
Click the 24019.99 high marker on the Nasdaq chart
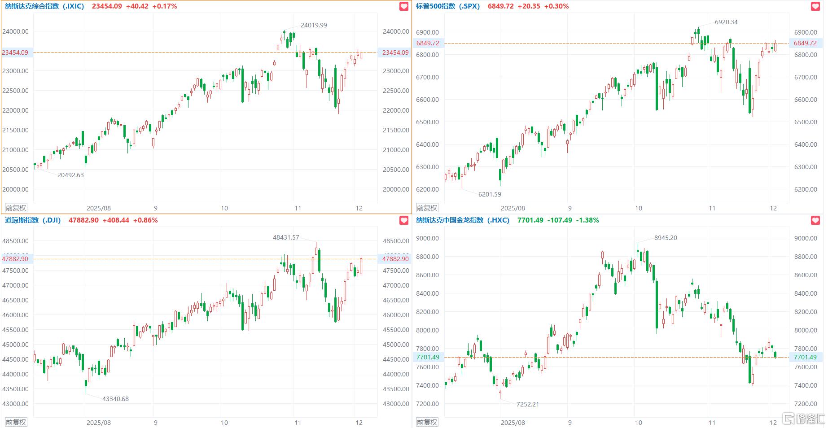point(314,25)
